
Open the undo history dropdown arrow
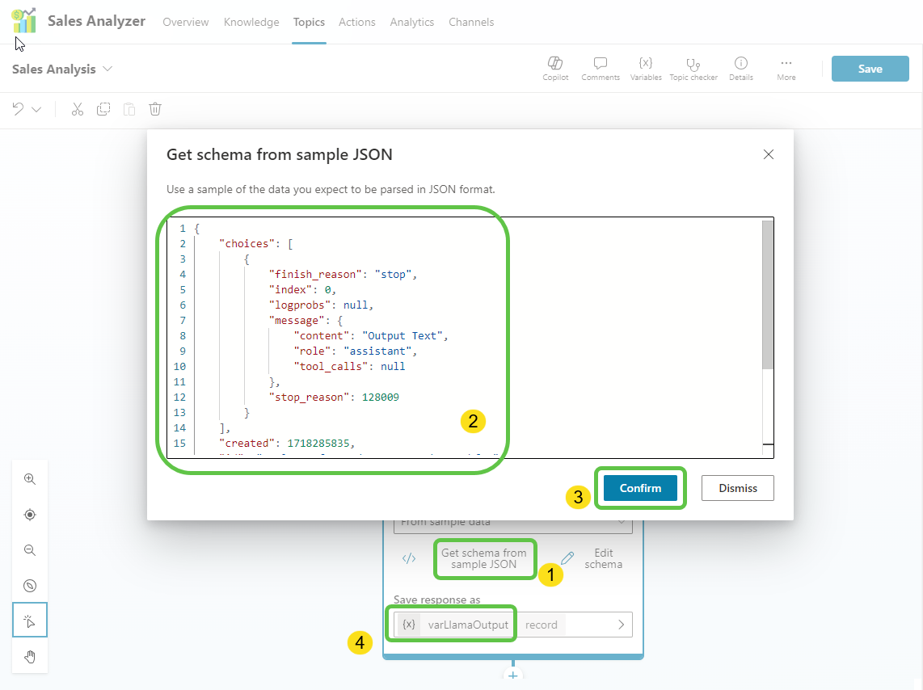(x=36, y=109)
